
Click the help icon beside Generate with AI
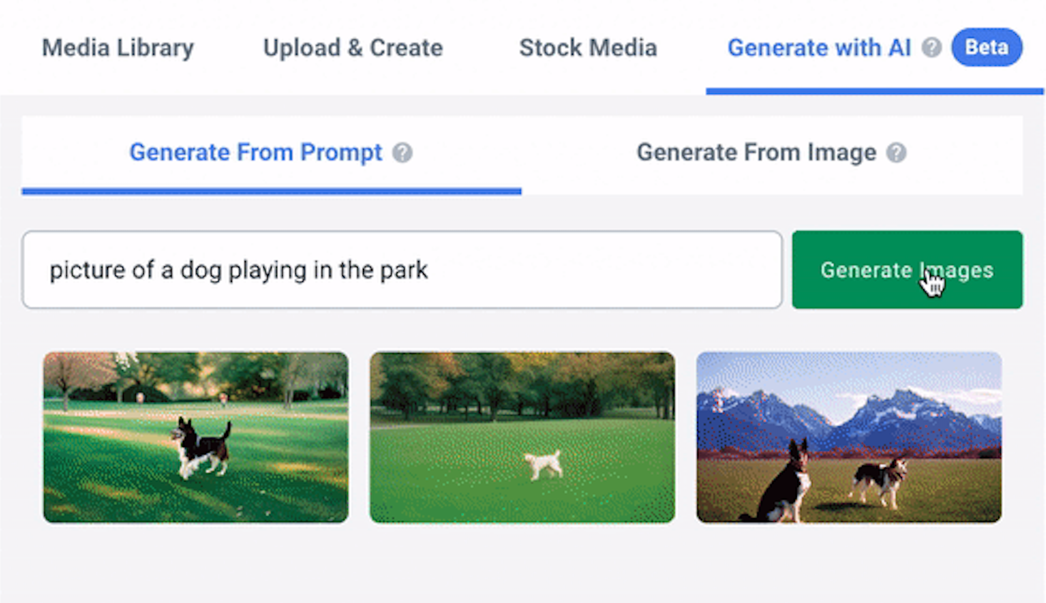[932, 48]
